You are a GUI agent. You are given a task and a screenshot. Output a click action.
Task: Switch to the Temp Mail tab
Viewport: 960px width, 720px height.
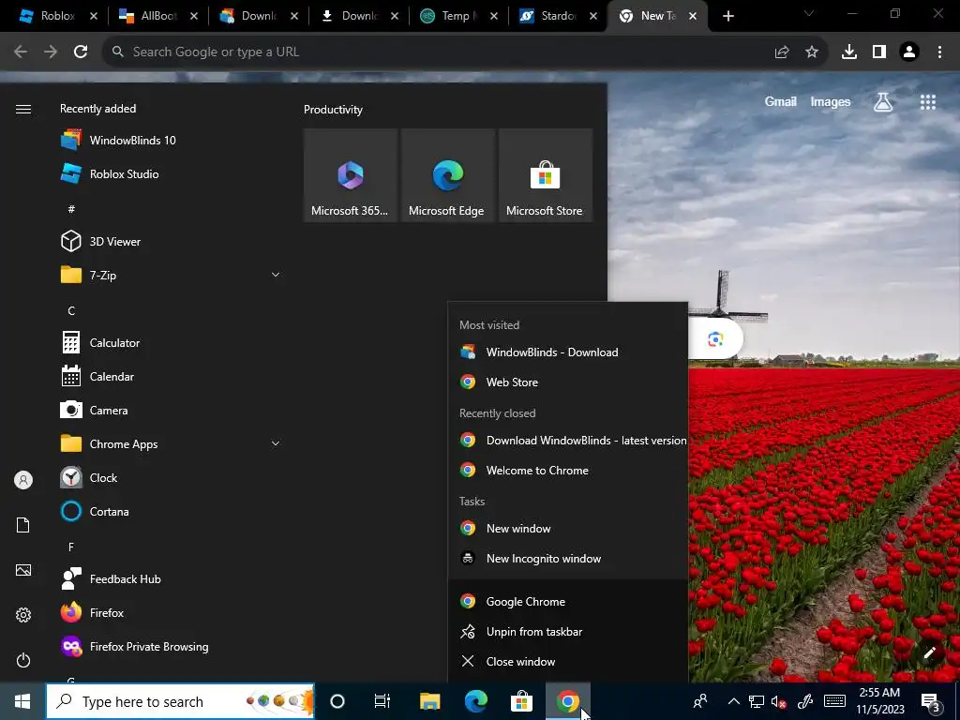pyautogui.click(x=459, y=16)
